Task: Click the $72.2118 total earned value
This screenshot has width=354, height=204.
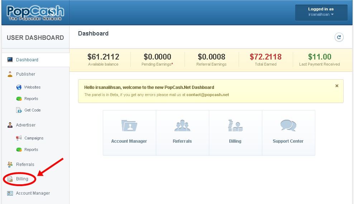Action: pyautogui.click(x=266, y=57)
